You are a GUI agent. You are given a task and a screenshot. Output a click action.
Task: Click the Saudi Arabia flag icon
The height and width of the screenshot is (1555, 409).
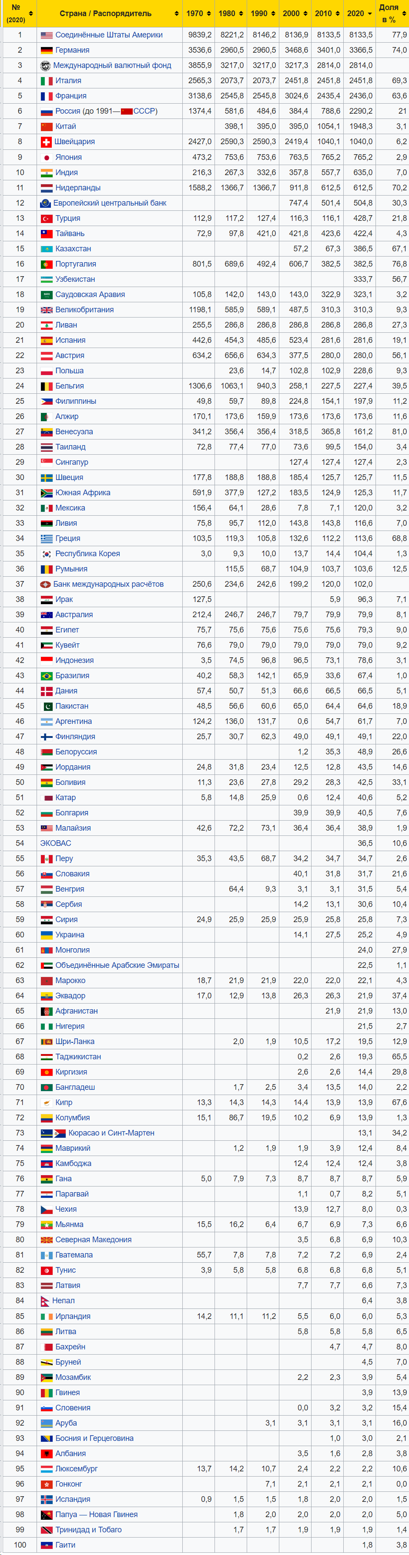[x=47, y=294]
